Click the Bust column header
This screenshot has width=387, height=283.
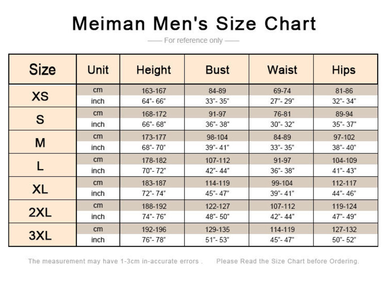(x=217, y=70)
